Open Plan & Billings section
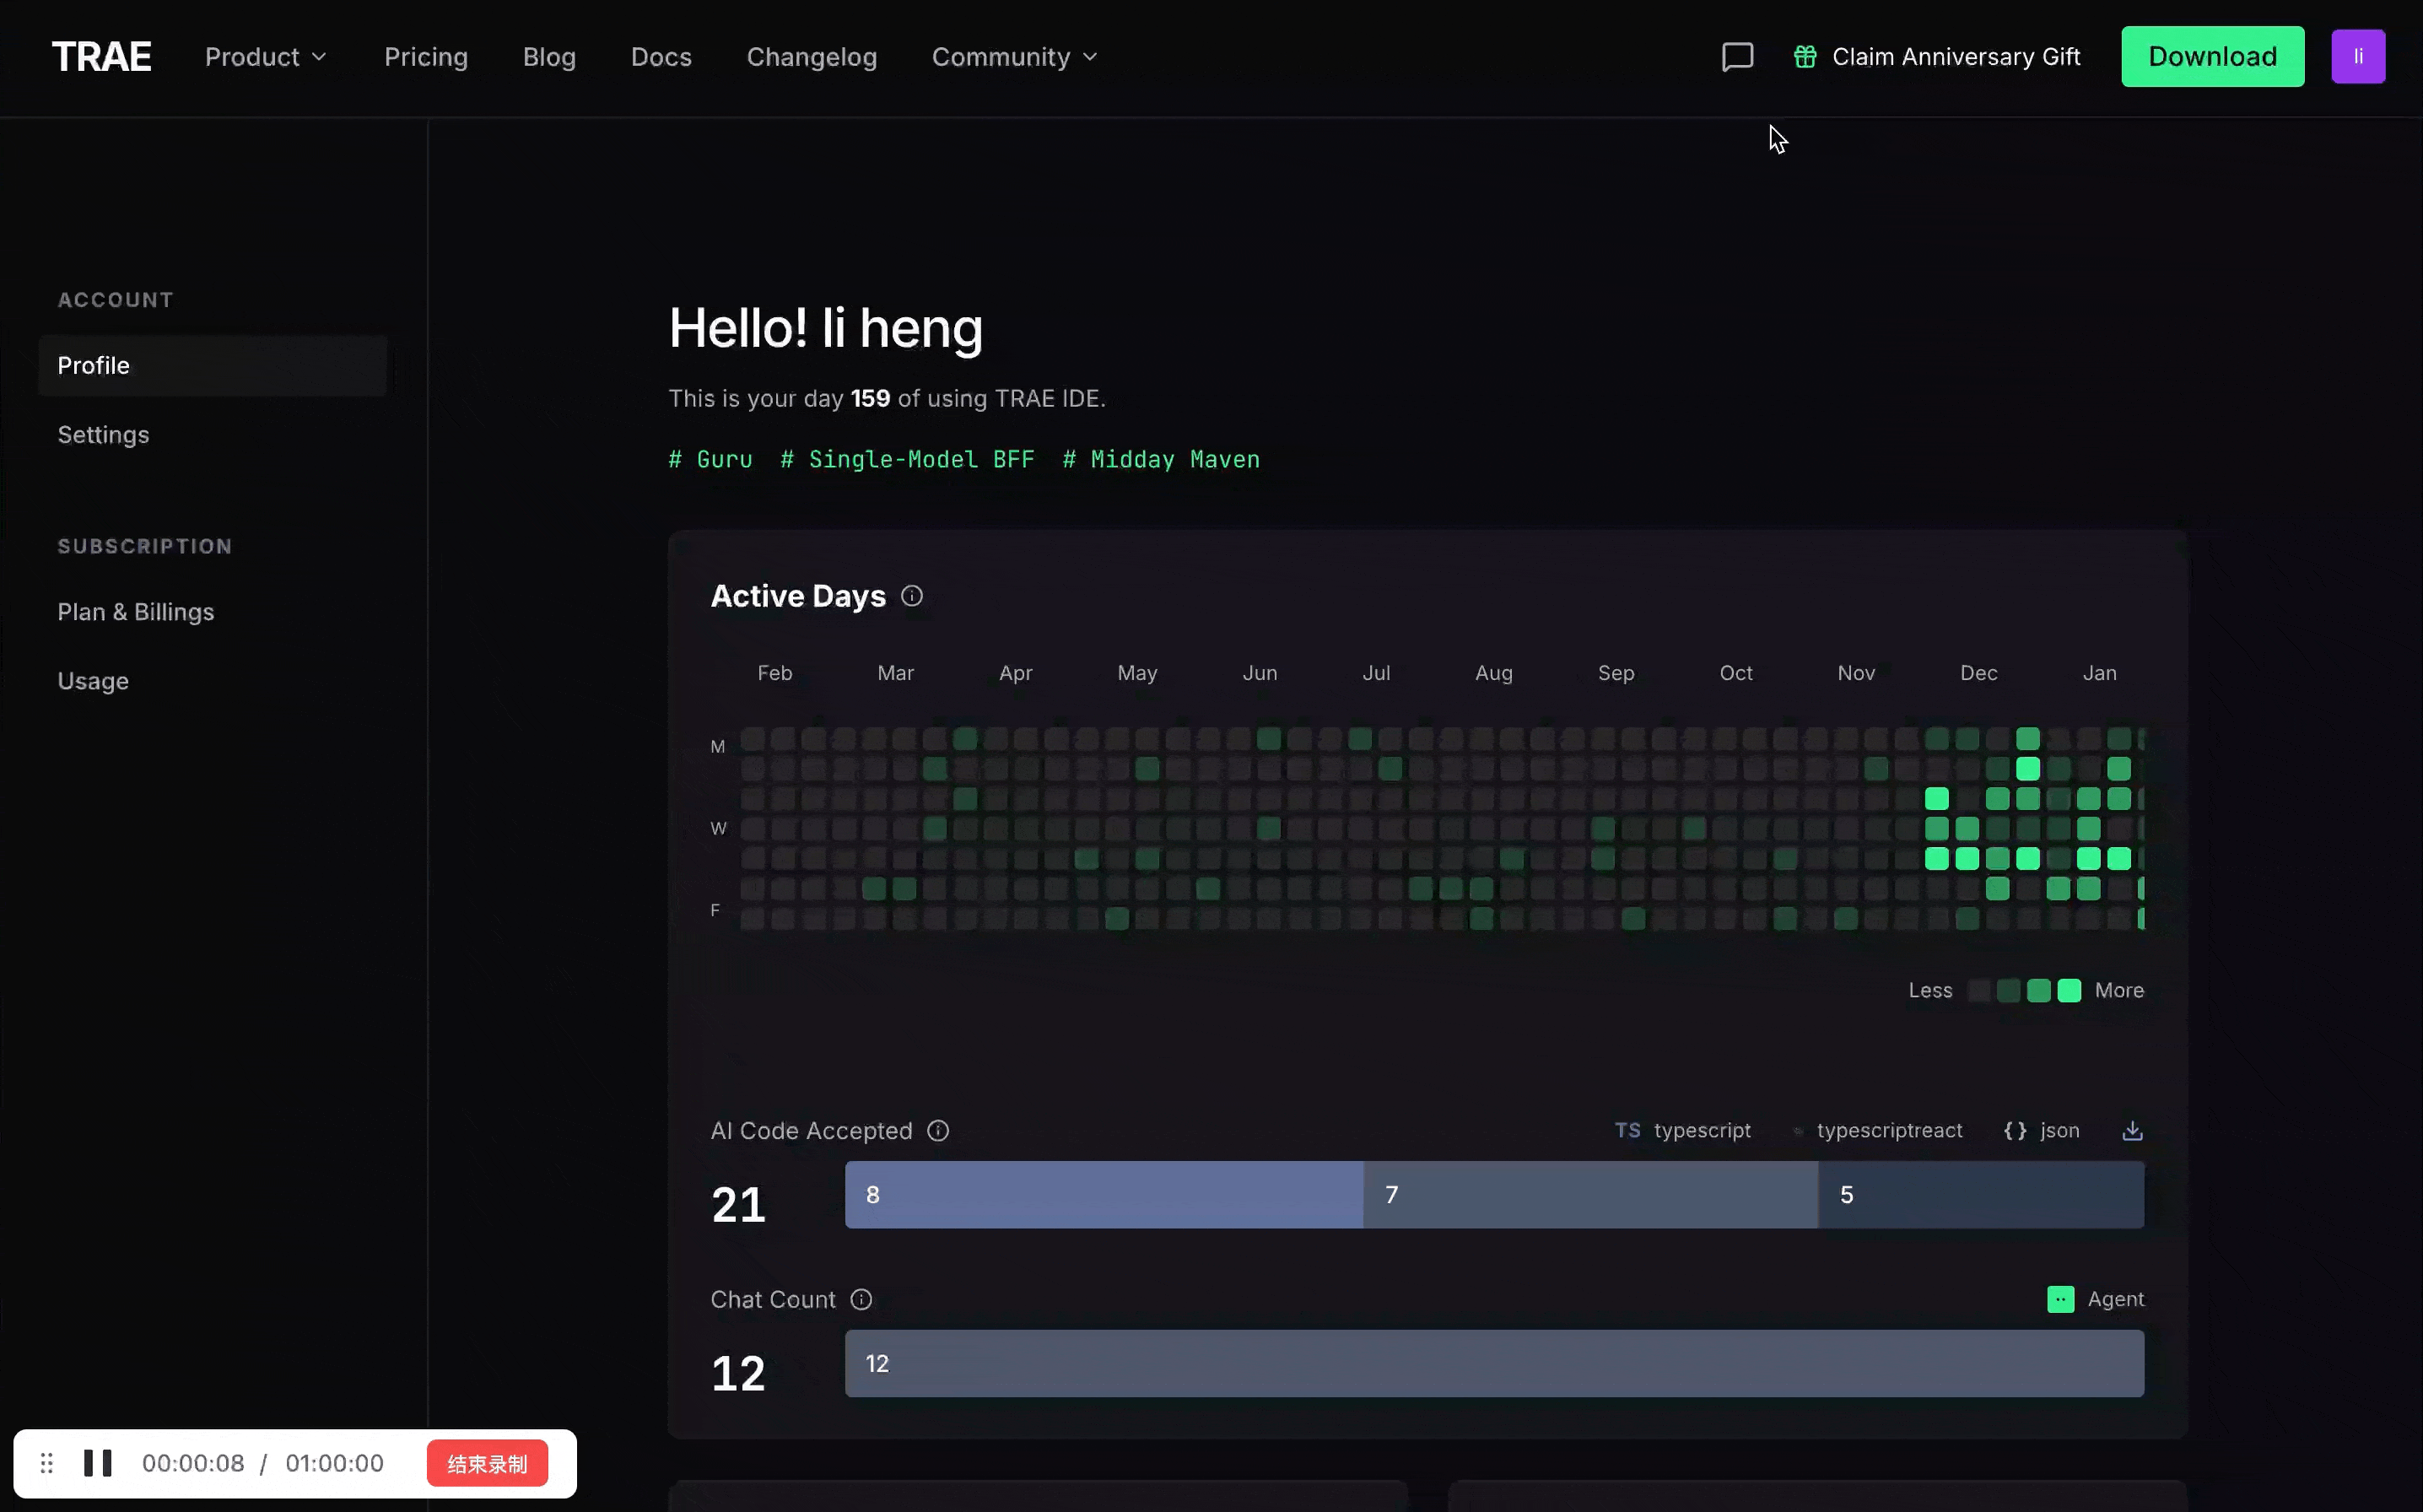This screenshot has height=1512, width=2423. [x=136, y=612]
